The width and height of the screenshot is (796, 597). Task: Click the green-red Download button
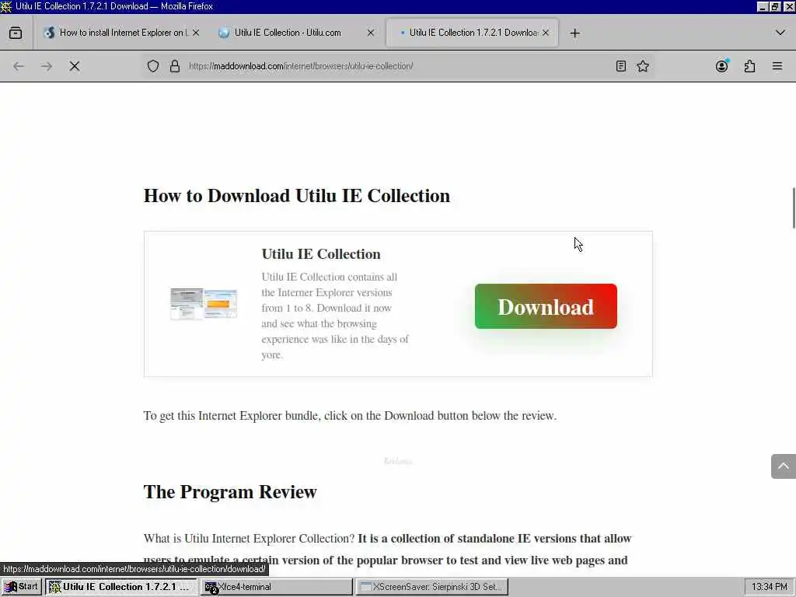click(546, 306)
